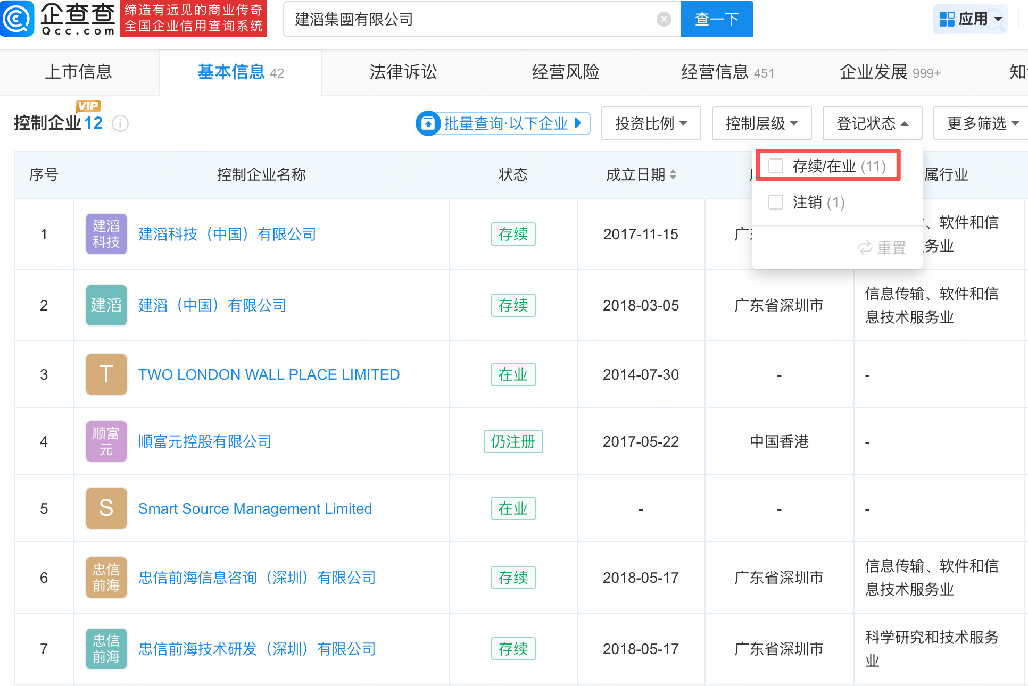
Task: Open the 更多筛选 dropdown
Action: (x=982, y=123)
